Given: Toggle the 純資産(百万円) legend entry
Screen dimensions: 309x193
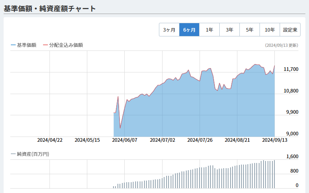Looking at the screenshot, I should [x=30, y=154].
